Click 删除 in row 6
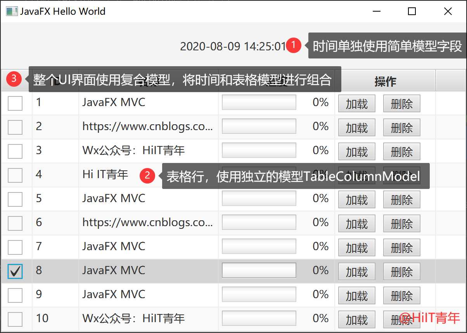Image resolution: width=467 pixels, height=333 pixels. [x=401, y=224]
